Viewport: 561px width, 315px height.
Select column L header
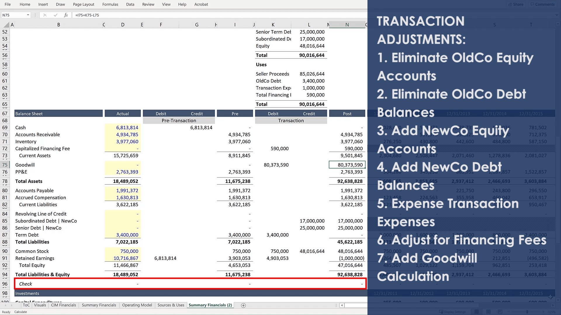click(x=309, y=25)
